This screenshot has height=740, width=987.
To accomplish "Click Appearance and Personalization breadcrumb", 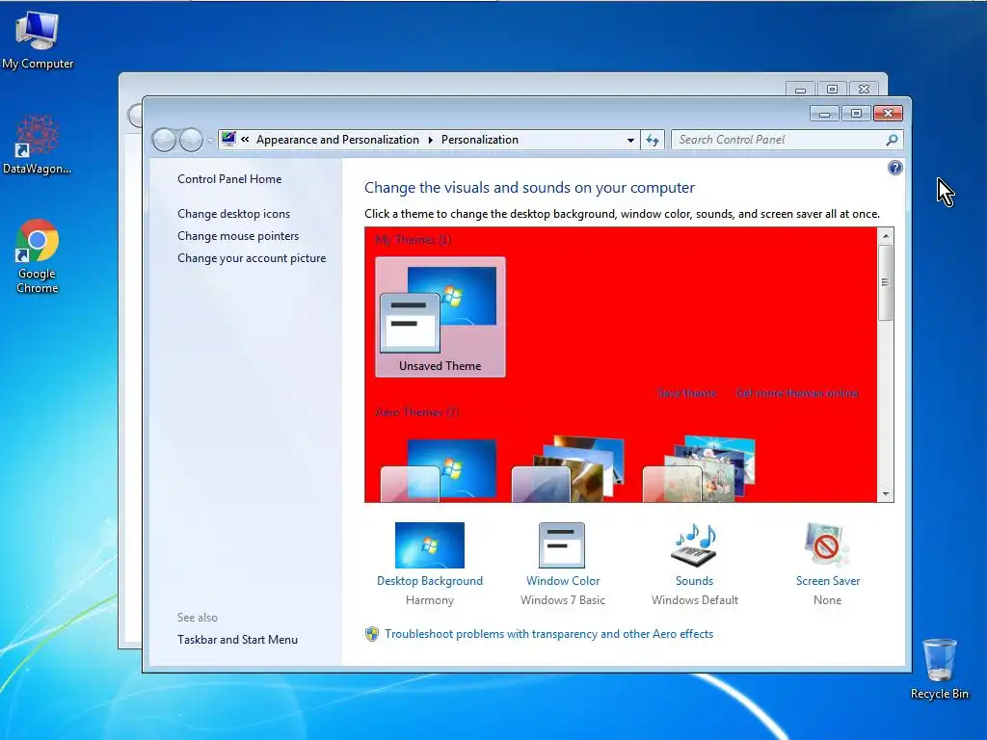I will pos(337,140).
